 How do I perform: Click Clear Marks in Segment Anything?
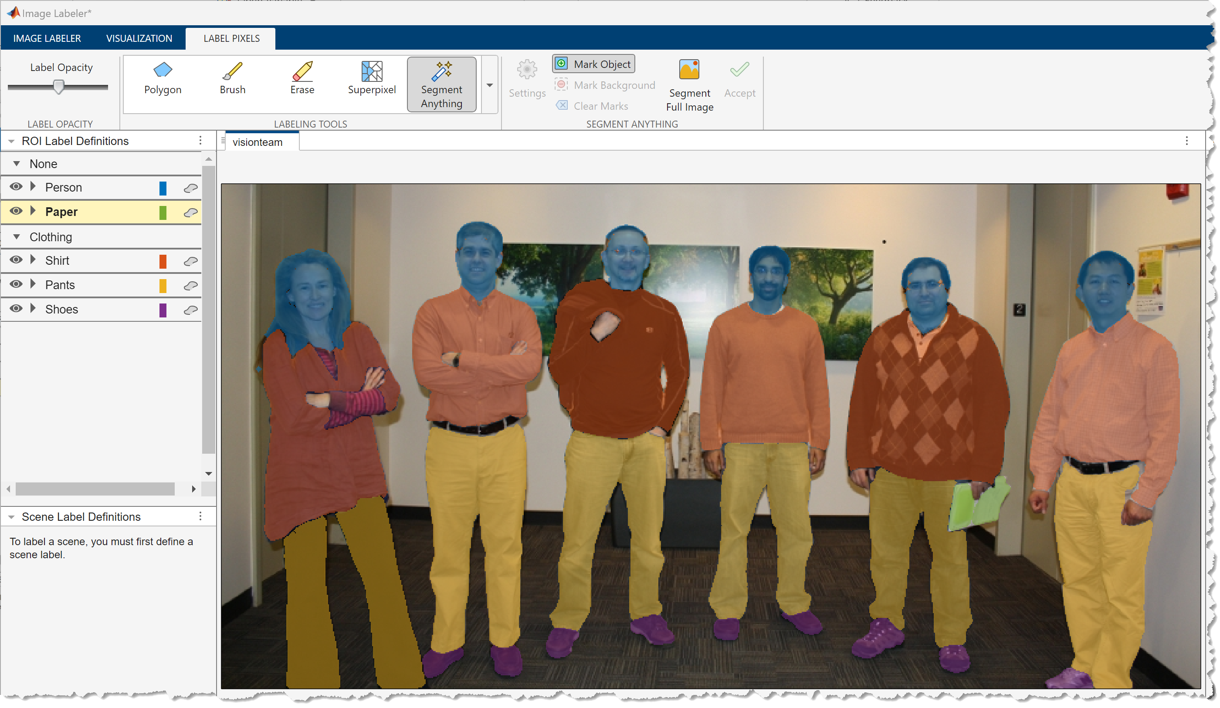[599, 105]
